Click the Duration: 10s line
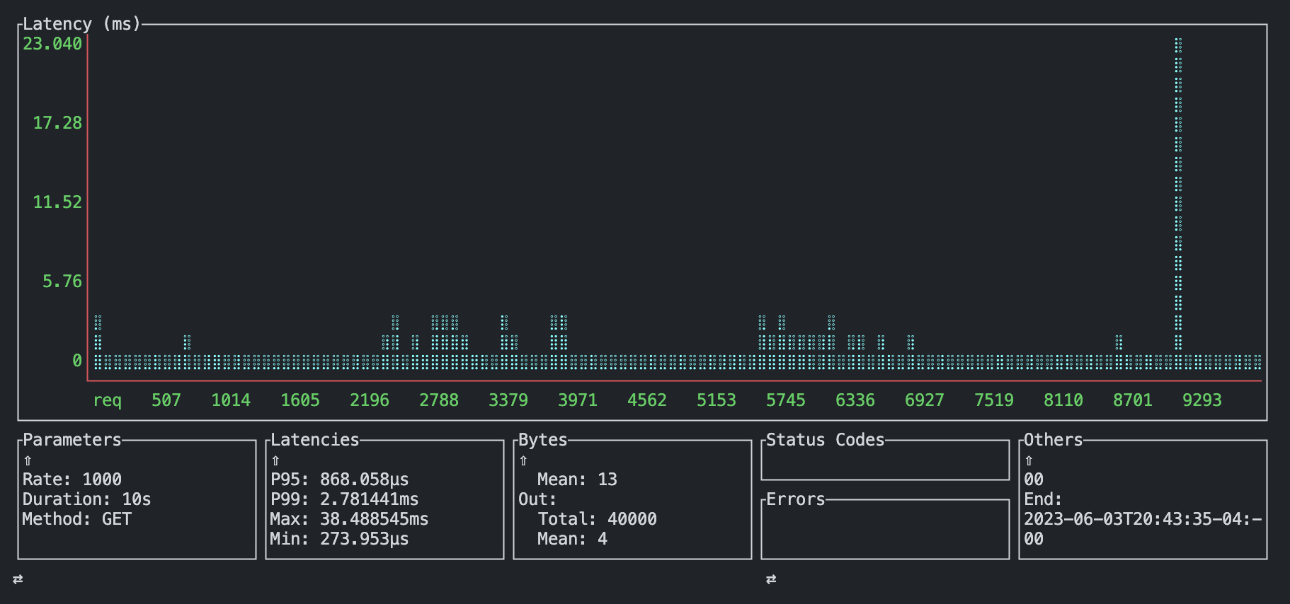This screenshot has height=604, width=1290. click(x=87, y=499)
